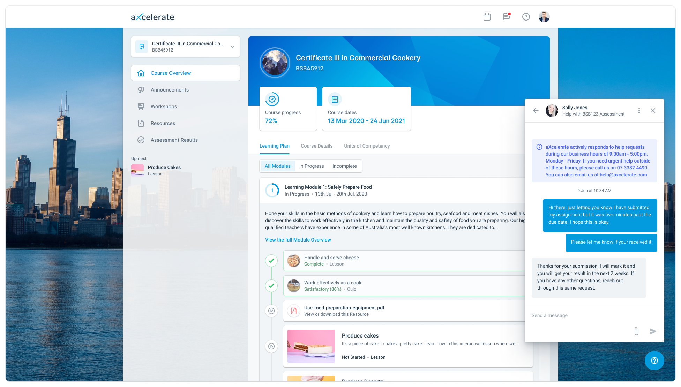Click Learning Module 1 progress circle
Viewport: 681px width, 387px height.
(272, 190)
